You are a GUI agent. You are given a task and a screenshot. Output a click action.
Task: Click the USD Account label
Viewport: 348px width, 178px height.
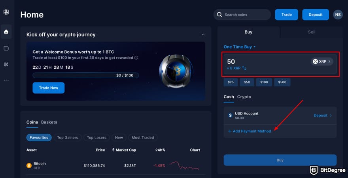[x=247, y=113]
